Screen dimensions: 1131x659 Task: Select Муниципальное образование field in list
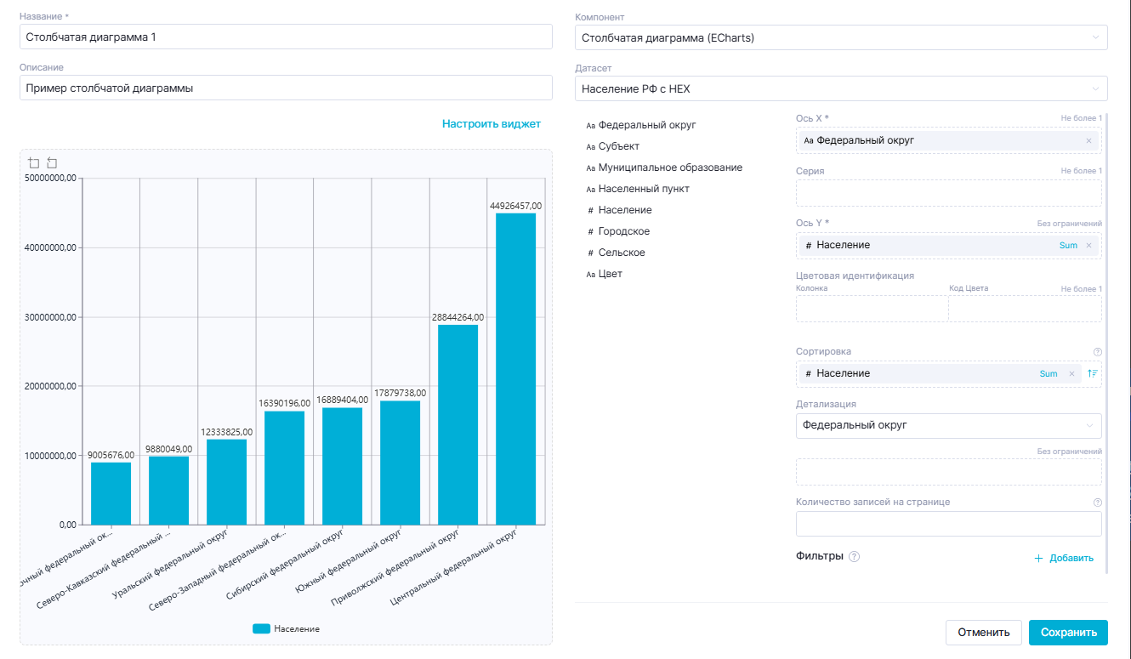669,168
